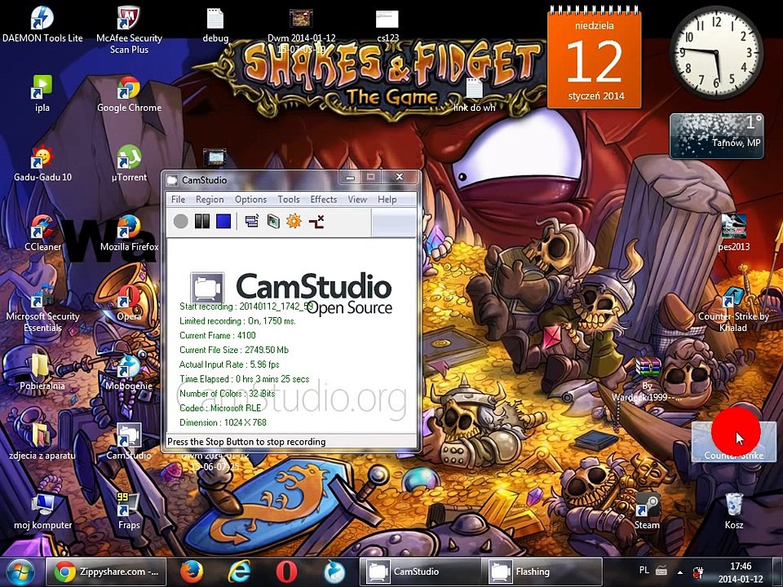783x587 pixels.
Task: Open the Region menu
Action: (x=210, y=199)
